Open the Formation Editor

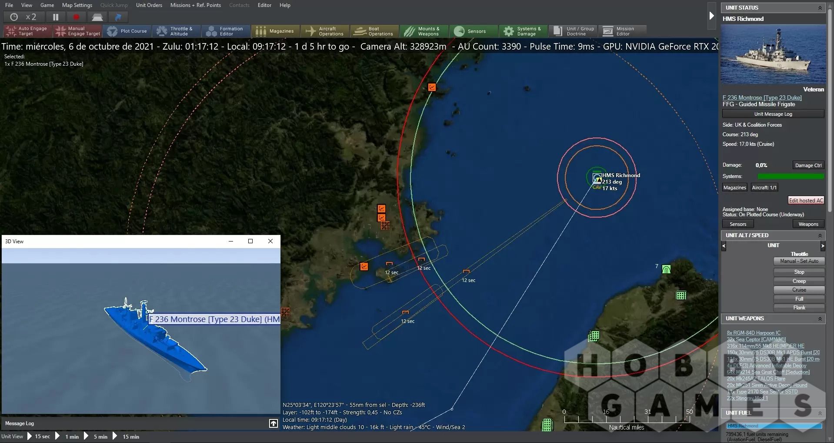(227, 31)
